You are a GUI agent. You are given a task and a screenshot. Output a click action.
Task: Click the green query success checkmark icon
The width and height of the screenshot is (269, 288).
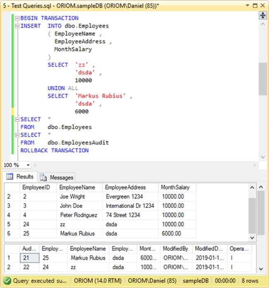click(x=7, y=281)
